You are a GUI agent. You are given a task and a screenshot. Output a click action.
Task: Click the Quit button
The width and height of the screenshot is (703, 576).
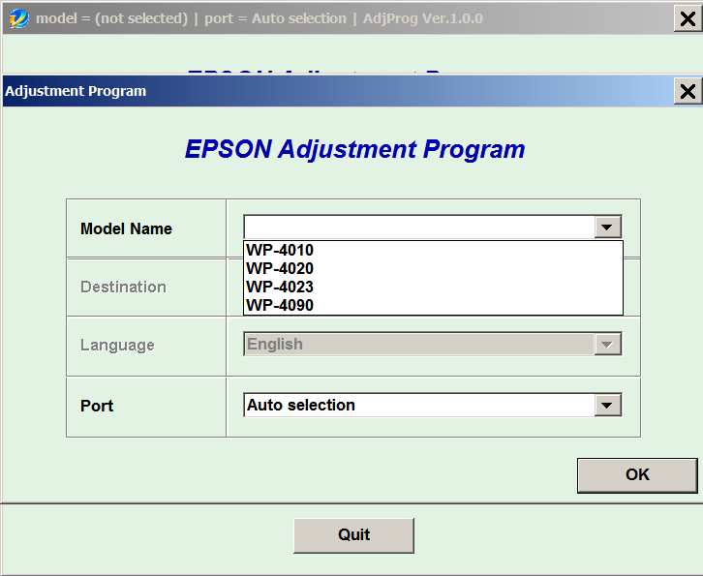pyautogui.click(x=353, y=535)
